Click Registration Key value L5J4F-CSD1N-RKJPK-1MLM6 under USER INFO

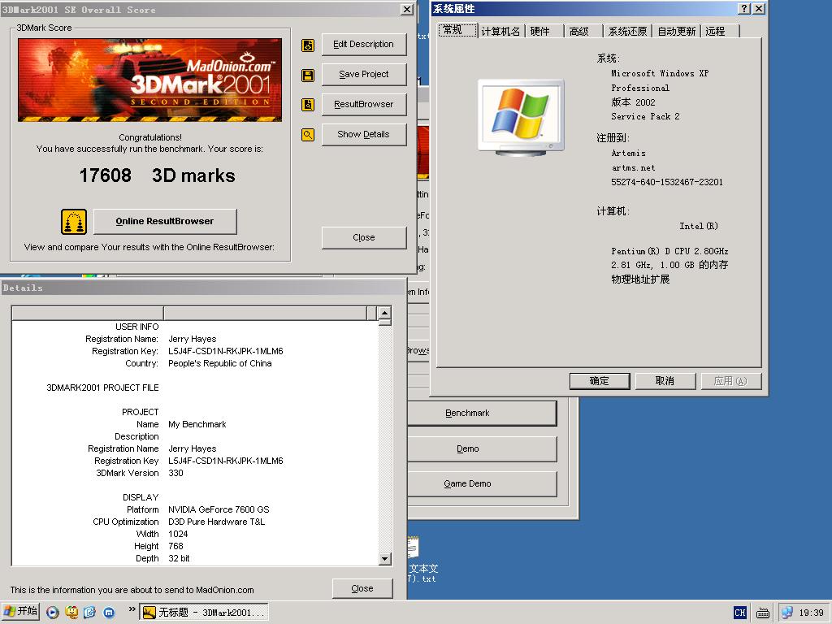point(226,351)
